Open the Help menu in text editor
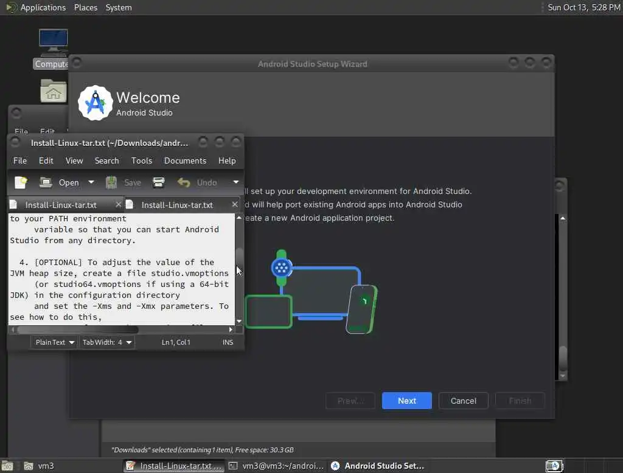 tap(227, 161)
